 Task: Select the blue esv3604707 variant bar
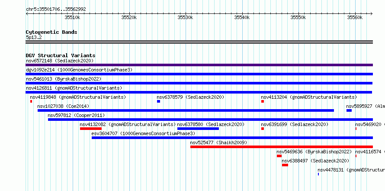[232, 138]
